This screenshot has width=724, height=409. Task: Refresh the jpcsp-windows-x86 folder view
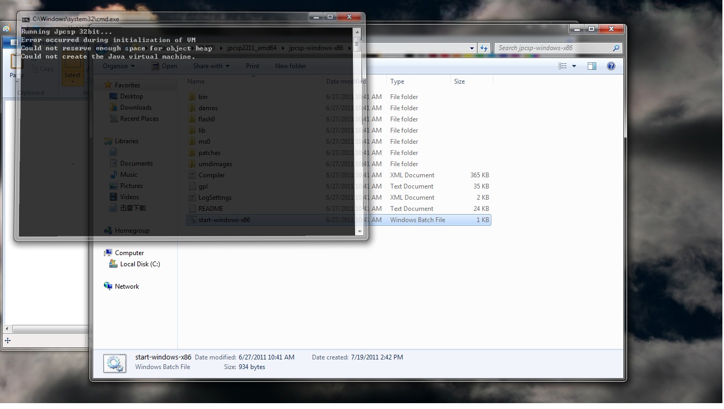point(484,48)
